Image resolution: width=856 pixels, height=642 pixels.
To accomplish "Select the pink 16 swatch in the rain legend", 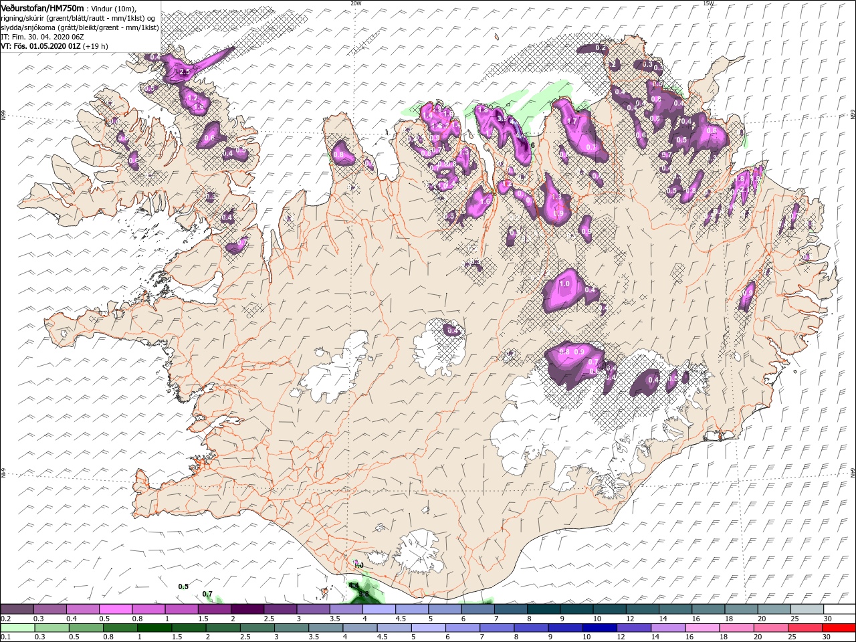I will point(701,627).
